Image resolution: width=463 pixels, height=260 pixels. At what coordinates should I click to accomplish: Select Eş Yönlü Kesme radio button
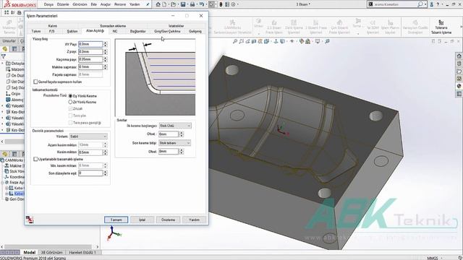pyautogui.click(x=70, y=96)
